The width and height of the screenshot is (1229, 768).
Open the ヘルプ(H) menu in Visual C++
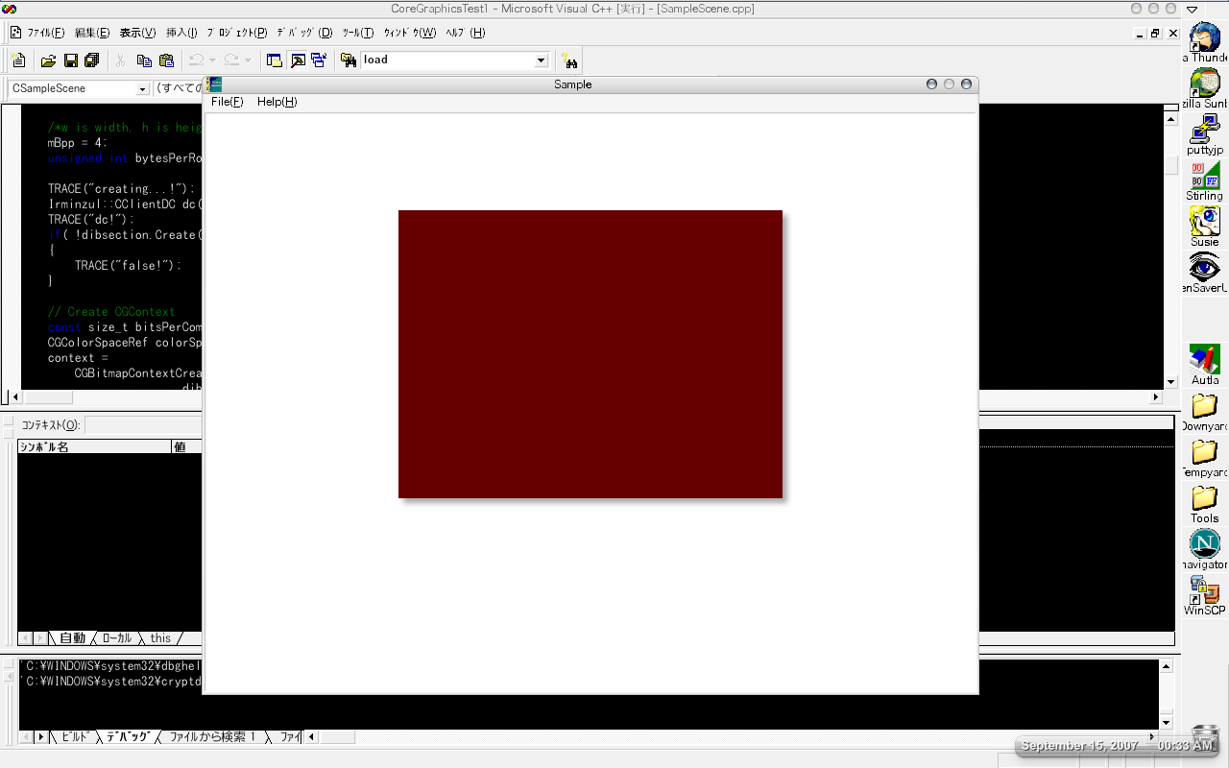pos(466,33)
